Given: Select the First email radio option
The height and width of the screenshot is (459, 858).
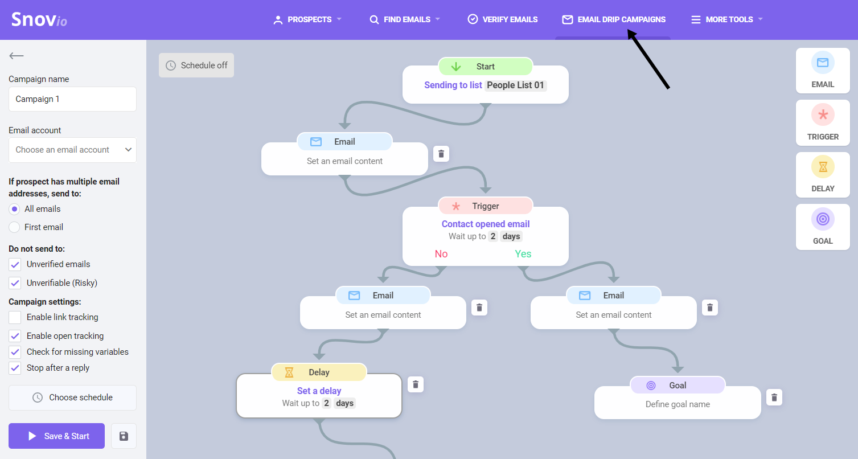Looking at the screenshot, I should coord(15,227).
